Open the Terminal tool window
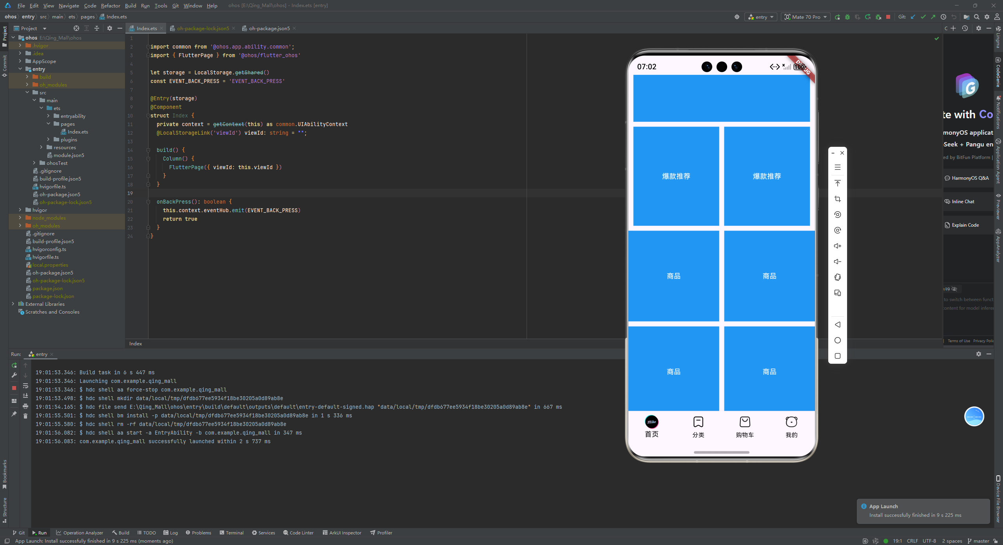1003x545 pixels. [232, 532]
